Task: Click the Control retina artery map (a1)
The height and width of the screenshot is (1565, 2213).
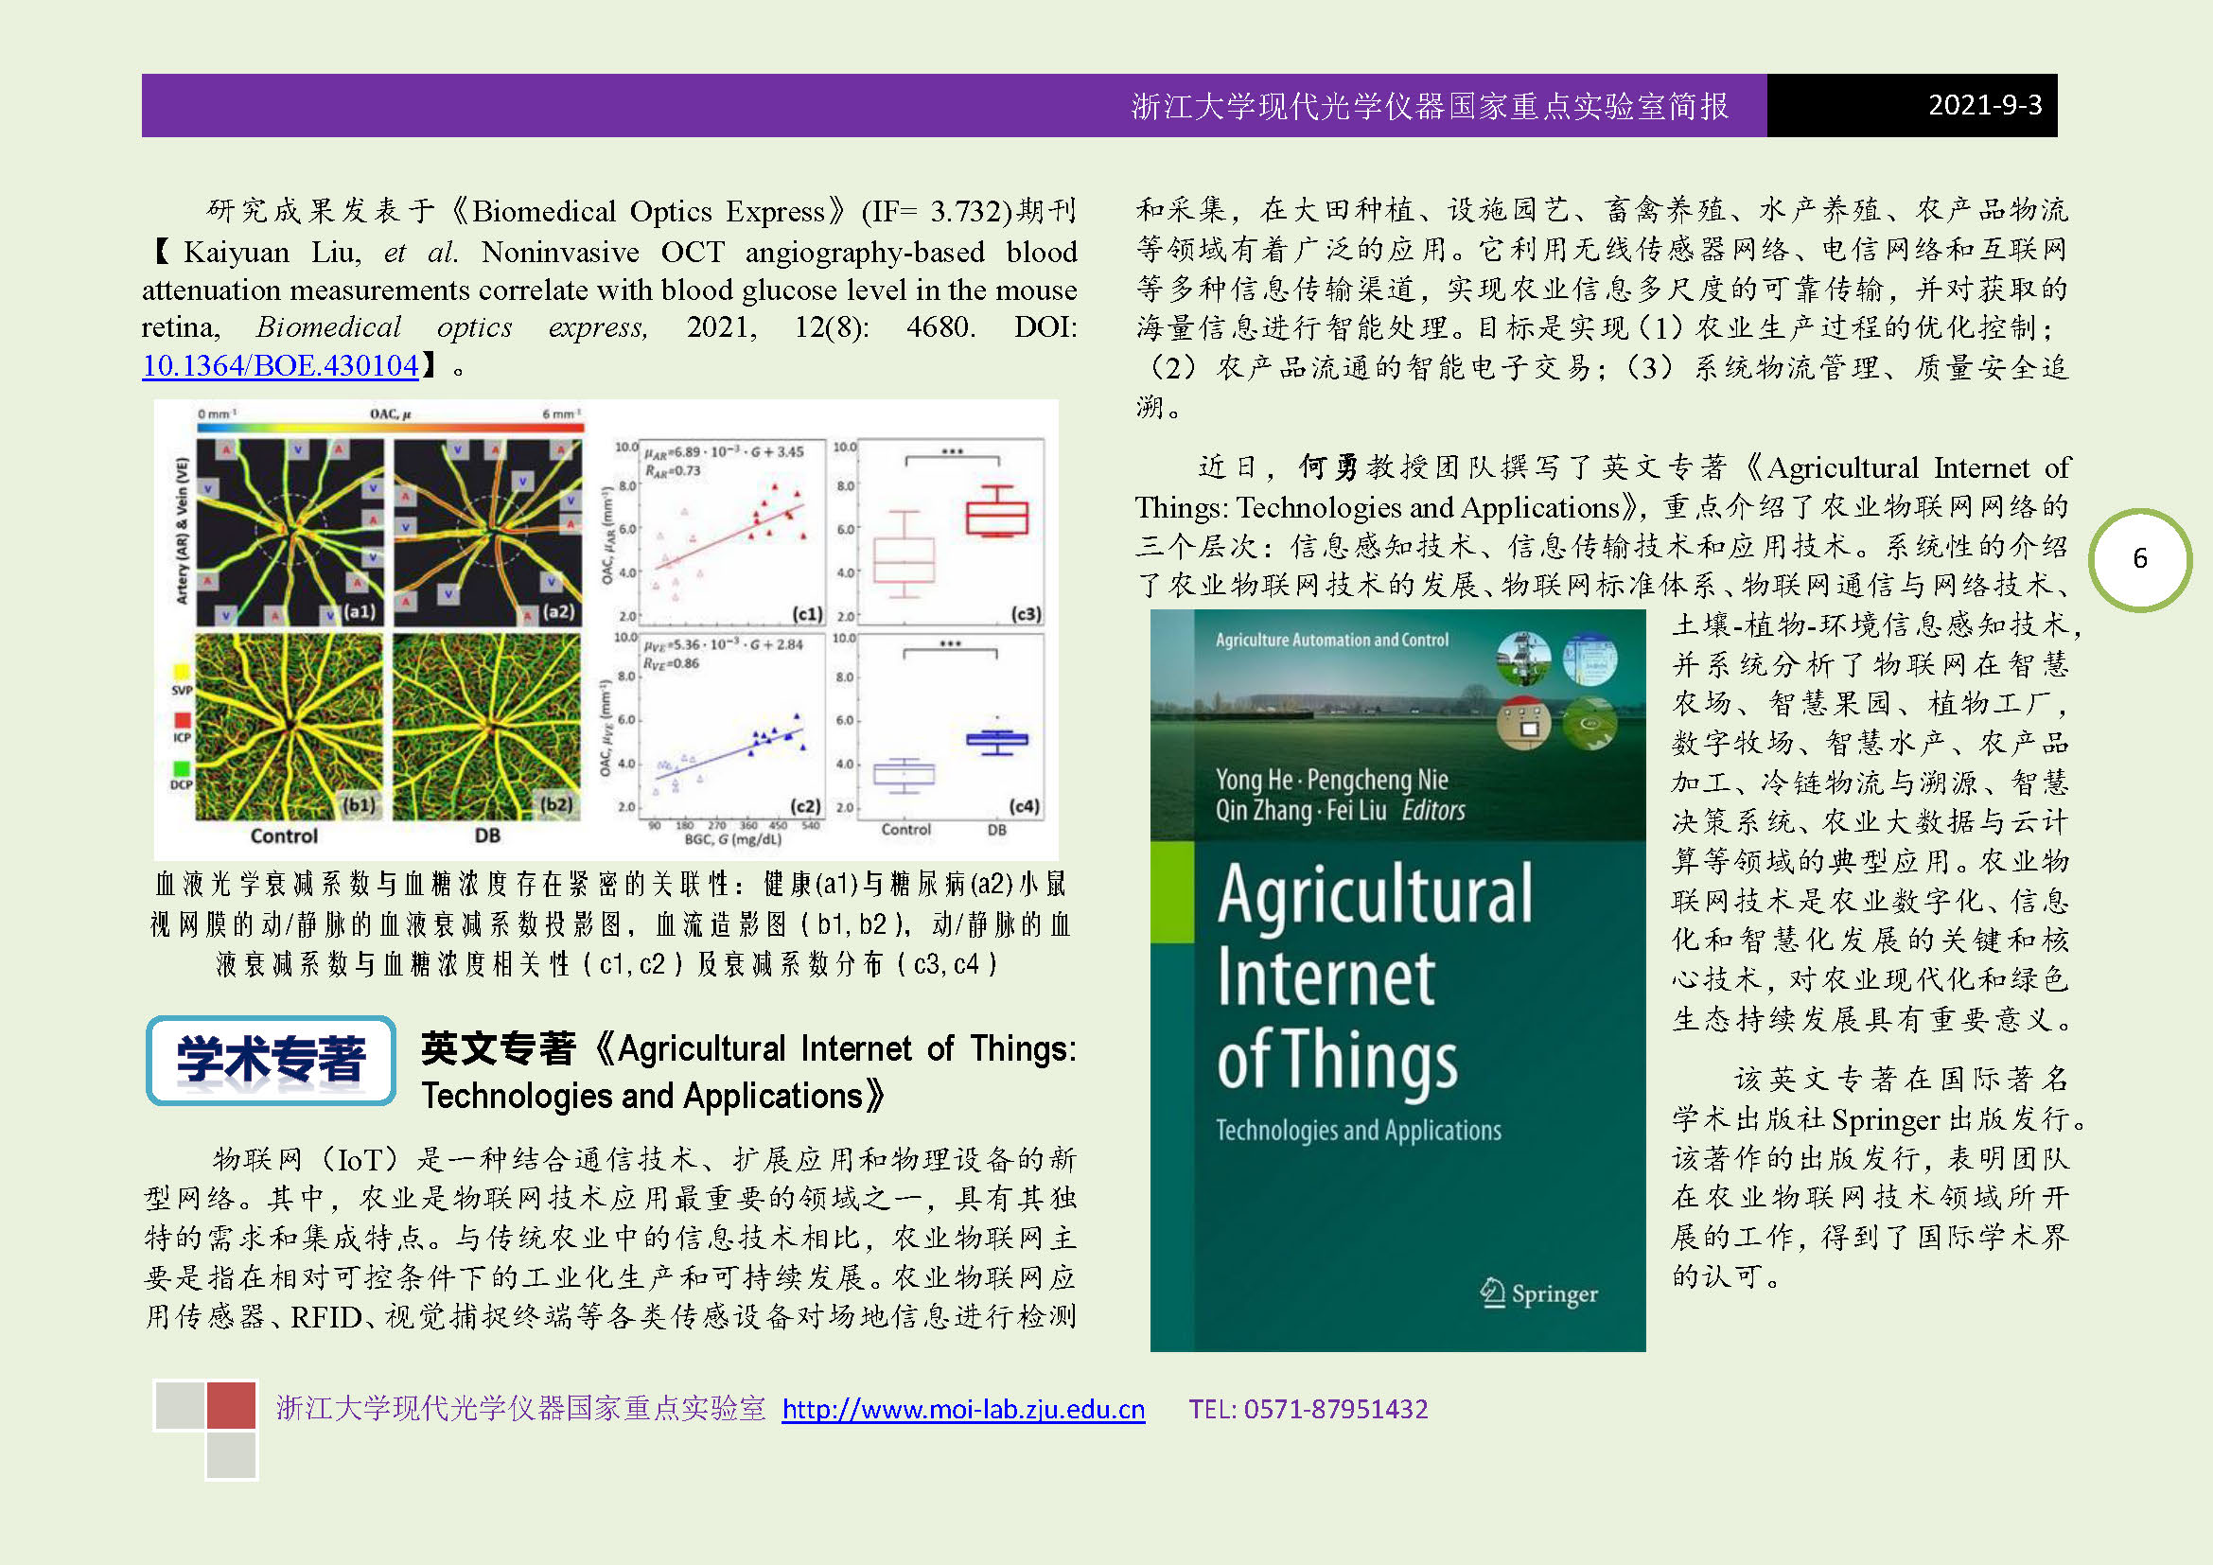Action: [290, 532]
